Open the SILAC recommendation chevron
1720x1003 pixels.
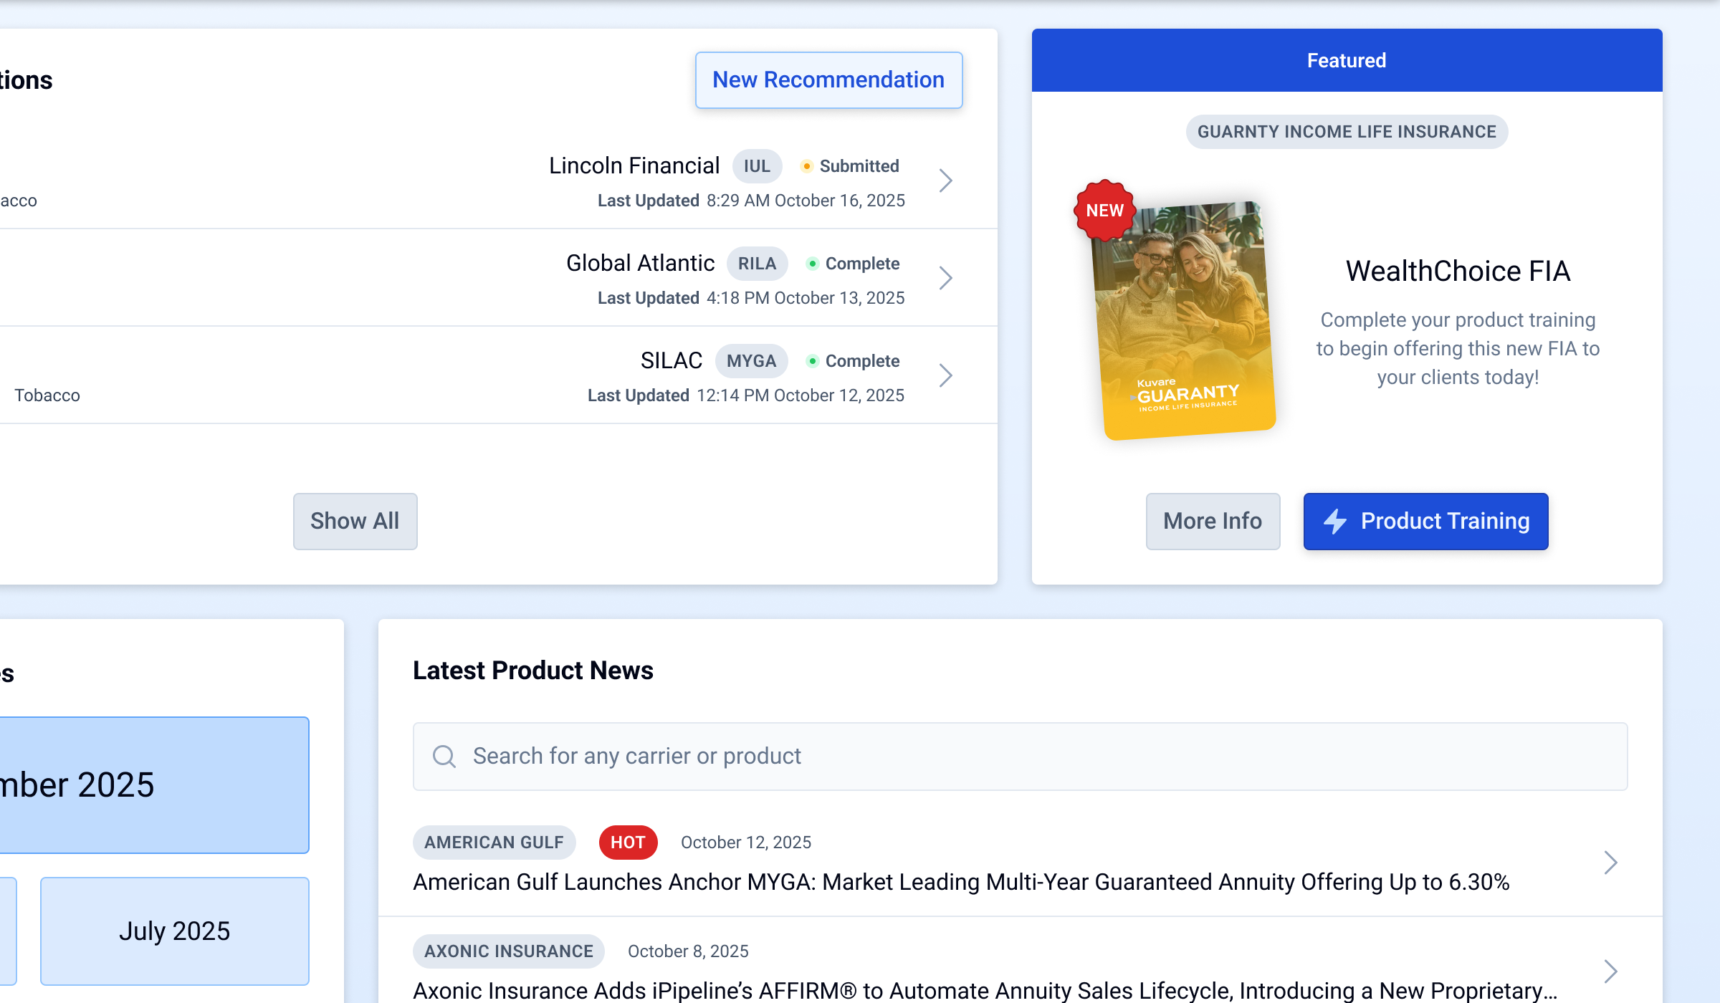[946, 375]
